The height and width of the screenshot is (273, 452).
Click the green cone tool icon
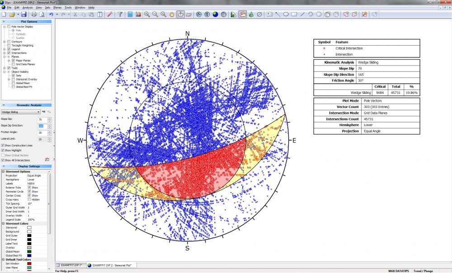click(x=251, y=14)
